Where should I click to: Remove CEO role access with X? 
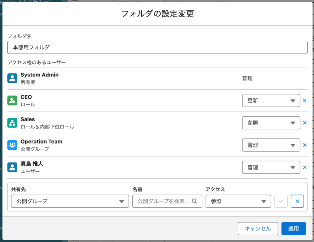[x=304, y=101]
